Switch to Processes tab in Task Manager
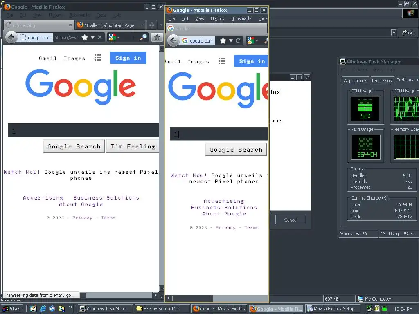 pos(382,81)
